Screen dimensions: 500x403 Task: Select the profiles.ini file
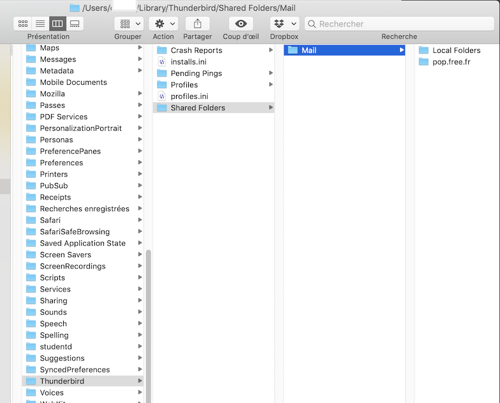click(x=214, y=96)
